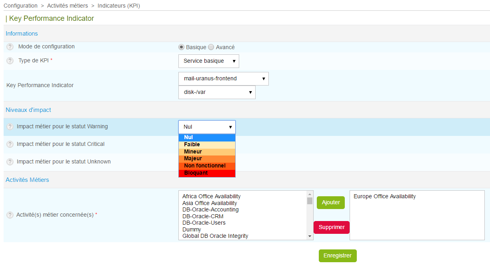
Task: Select the Basique radio button
Action: click(x=182, y=47)
